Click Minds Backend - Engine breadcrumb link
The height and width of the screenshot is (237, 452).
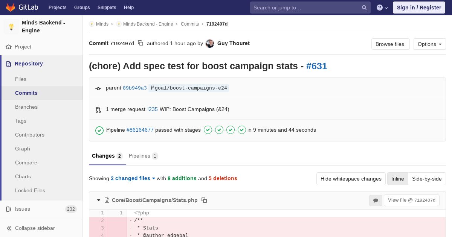click(x=148, y=24)
